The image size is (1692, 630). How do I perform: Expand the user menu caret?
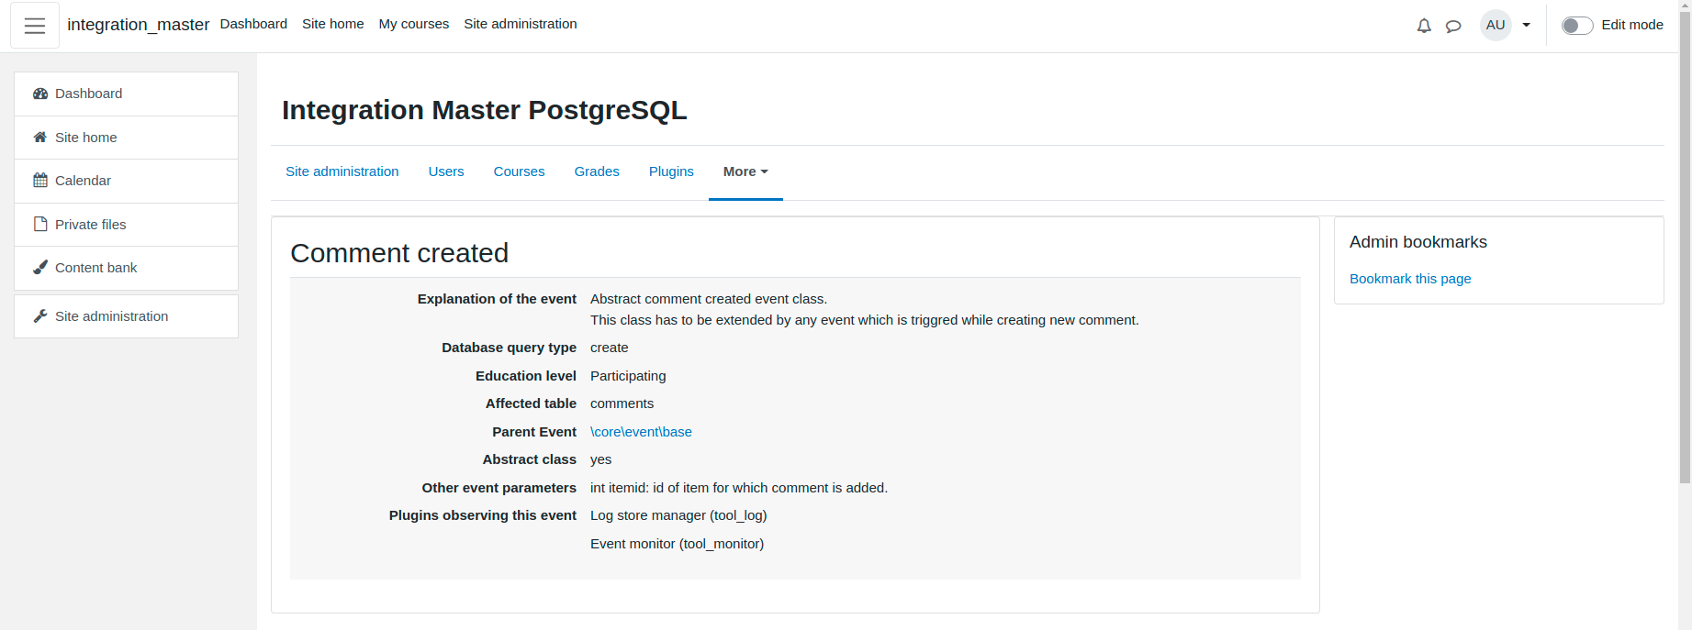tap(1527, 26)
